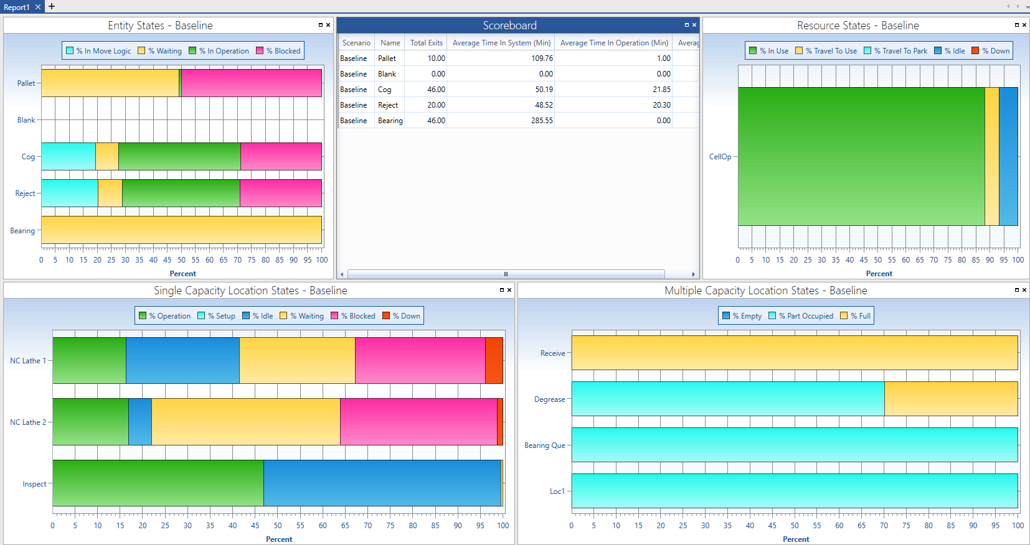This screenshot has width=1030, height=545.
Task: Click the Average Time In System column header
Action: [501, 43]
